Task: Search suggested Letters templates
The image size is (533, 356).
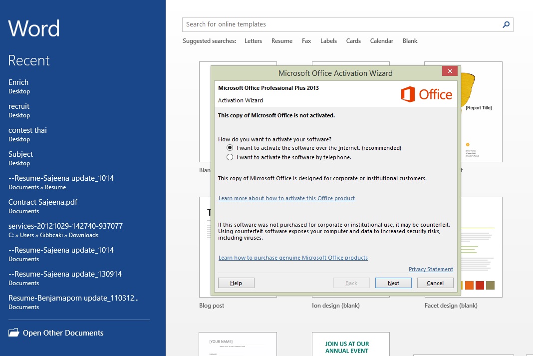Action: point(253,41)
